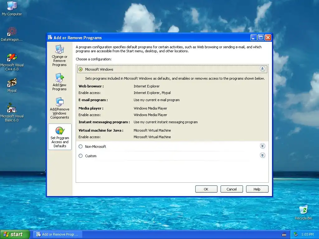Click 'Virtual machine for Java :' label

pos(101,130)
